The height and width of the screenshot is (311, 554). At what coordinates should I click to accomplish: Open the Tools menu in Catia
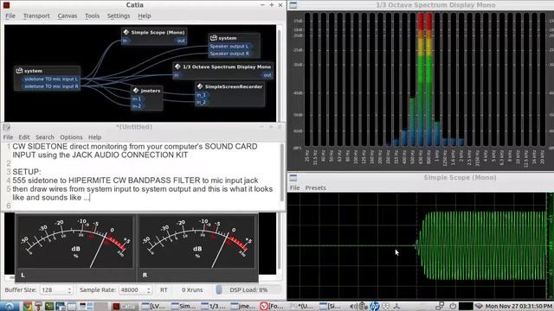point(92,16)
